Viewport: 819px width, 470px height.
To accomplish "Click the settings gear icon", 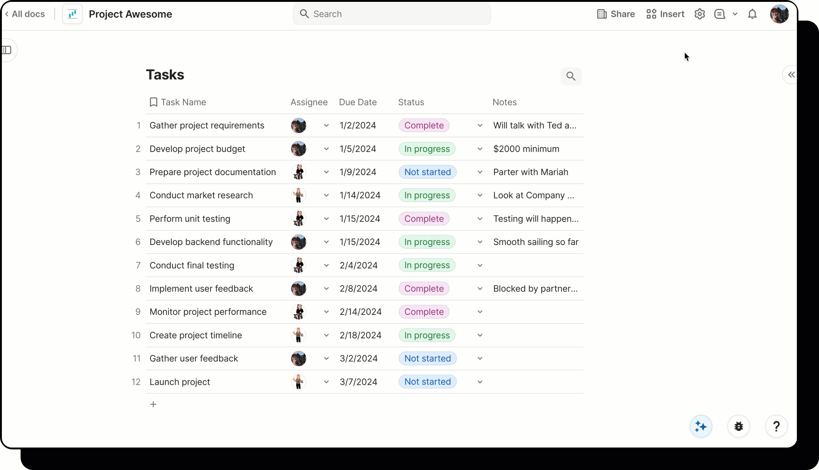I will coord(699,14).
